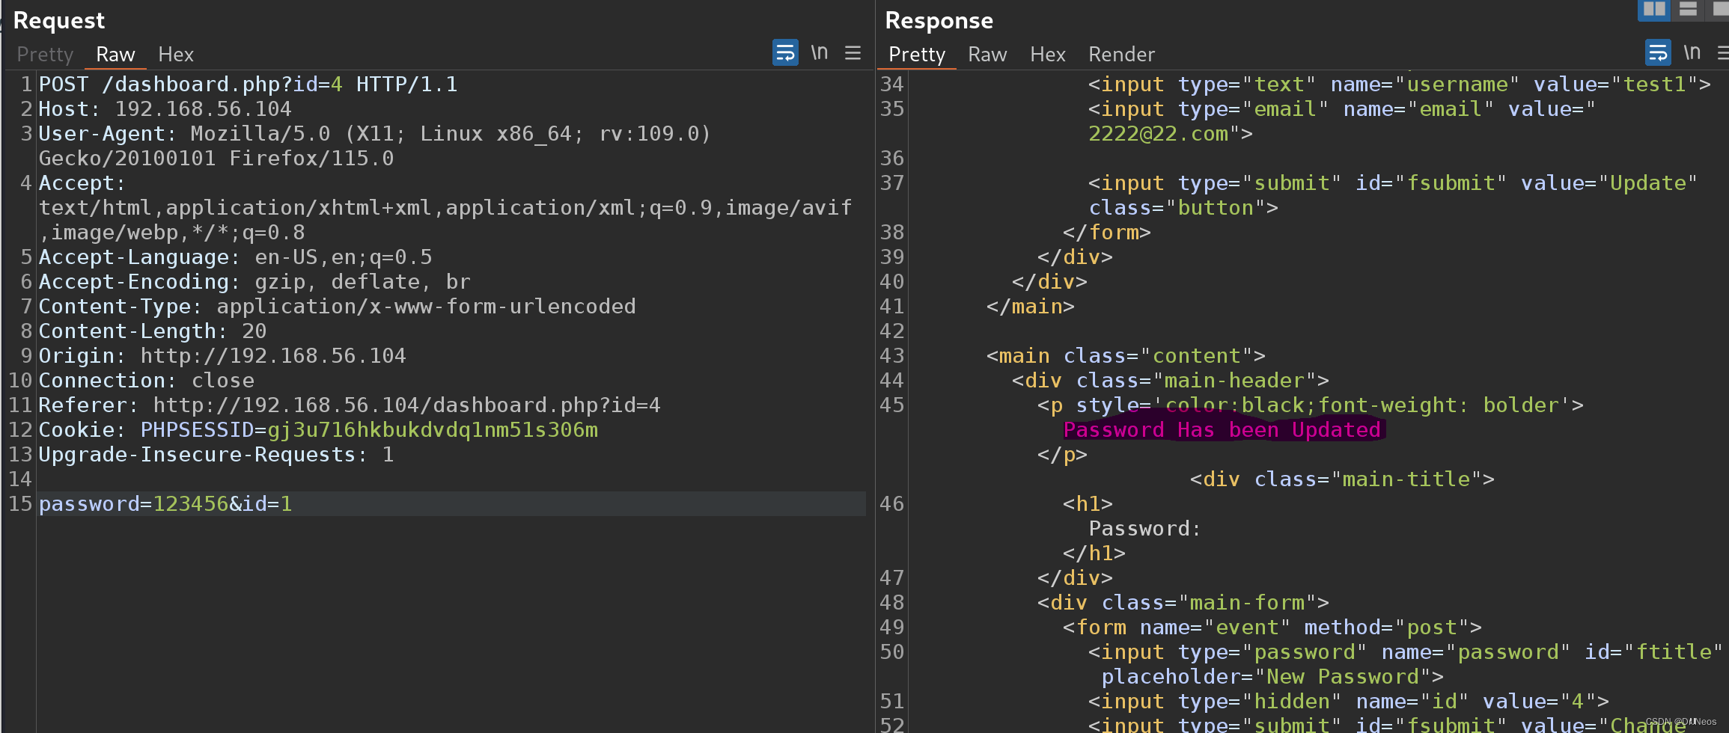Click highlighted 'Password Has been Updated' text
This screenshot has height=733, width=1729.
[x=1222, y=430]
